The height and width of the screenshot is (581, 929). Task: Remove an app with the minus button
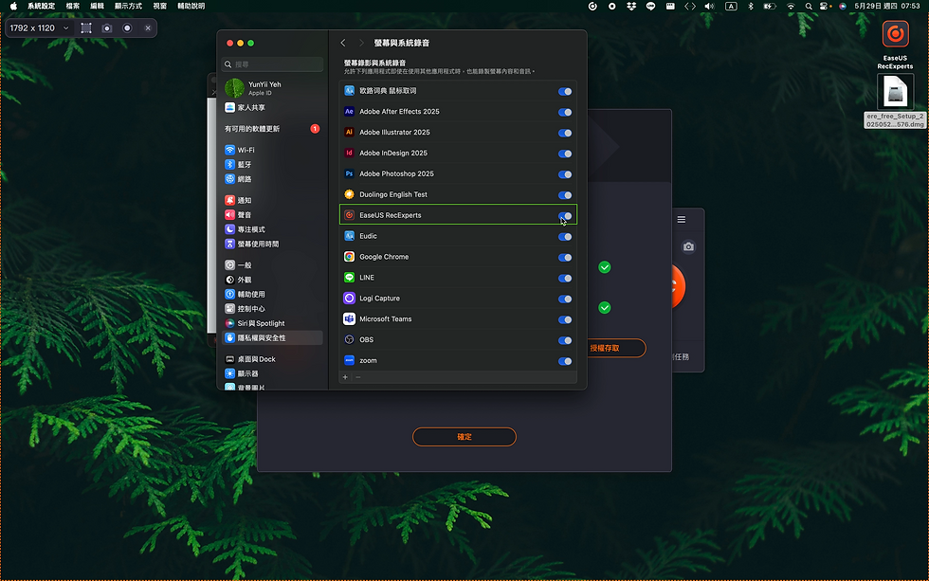[x=358, y=377]
